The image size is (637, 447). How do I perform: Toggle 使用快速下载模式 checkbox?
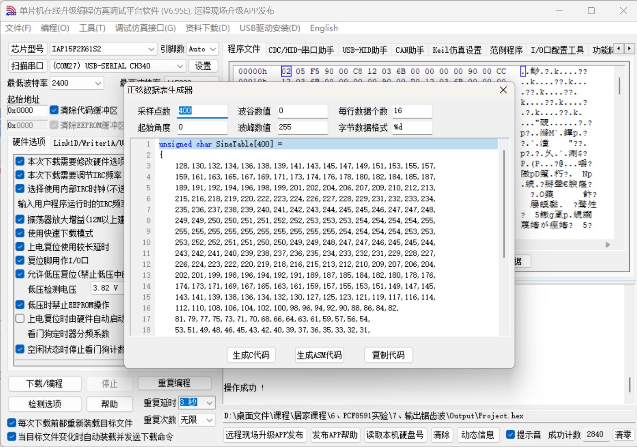pos(20,233)
